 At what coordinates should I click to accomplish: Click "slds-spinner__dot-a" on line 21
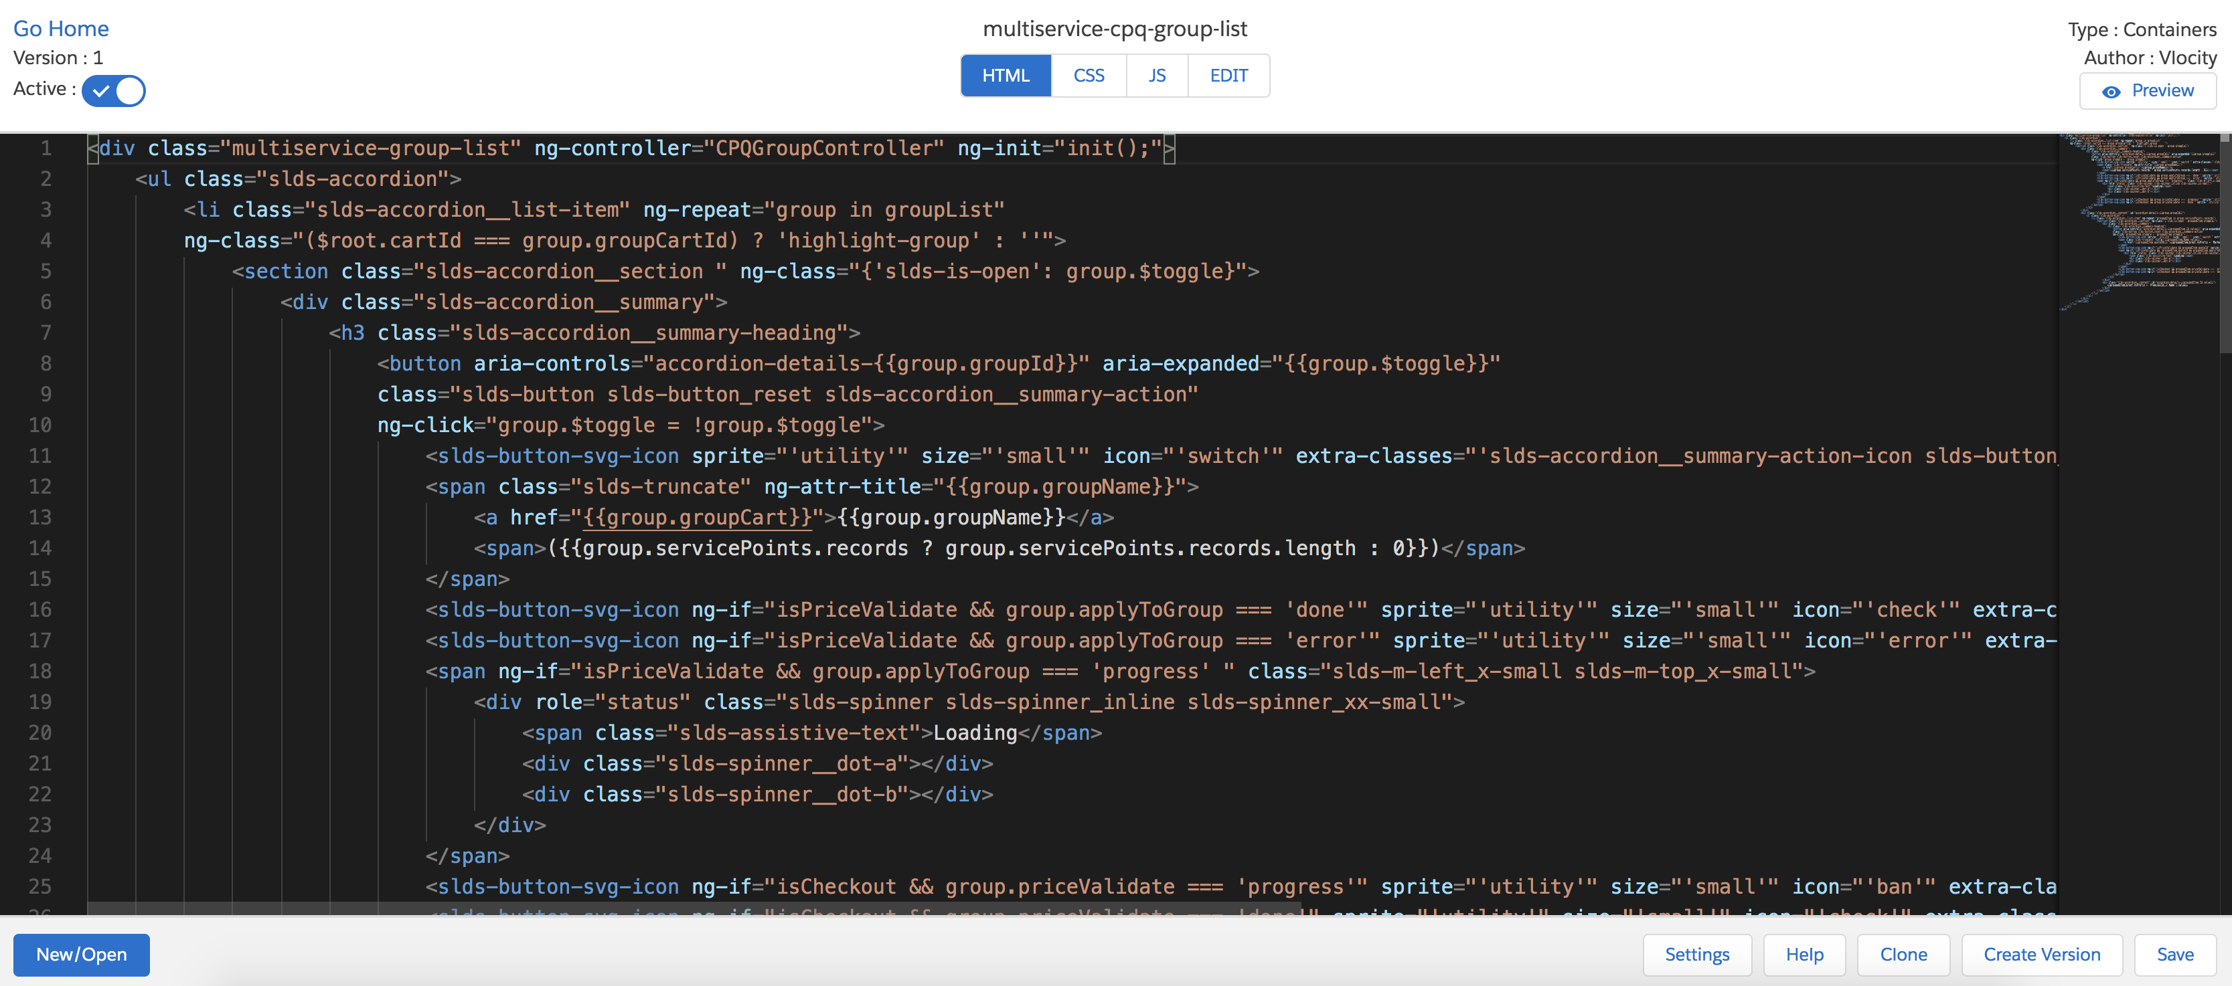(781, 763)
